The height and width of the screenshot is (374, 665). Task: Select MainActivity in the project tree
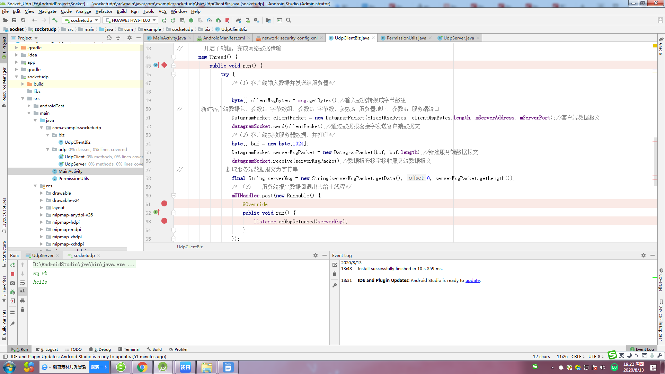tap(70, 171)
